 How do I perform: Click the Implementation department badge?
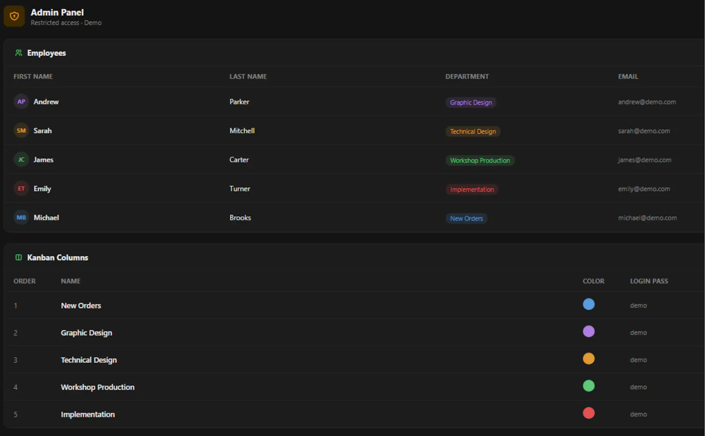point(472,189)
